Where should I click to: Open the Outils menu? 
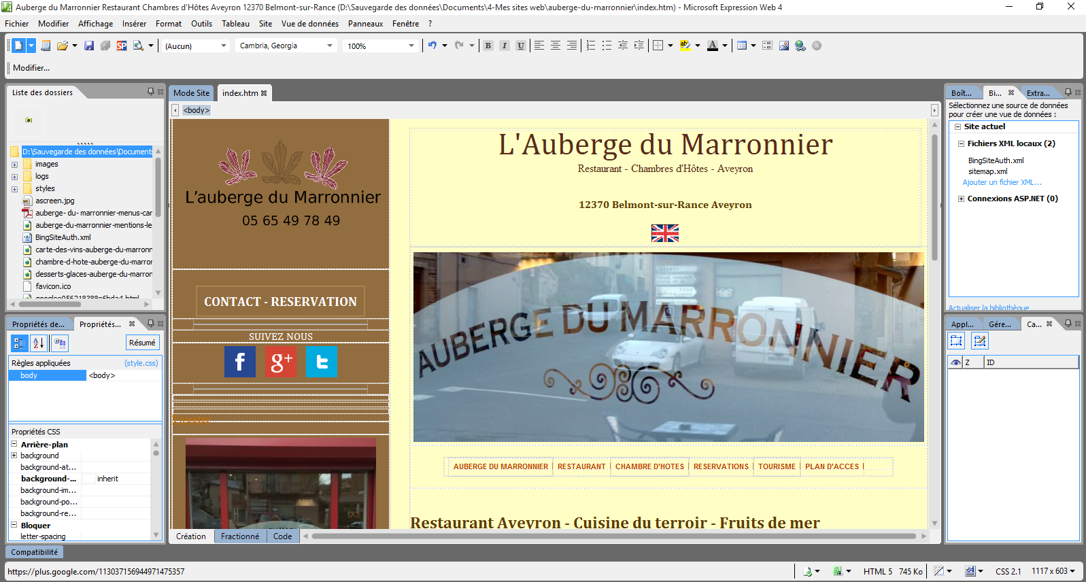click(x=201, y=24)
